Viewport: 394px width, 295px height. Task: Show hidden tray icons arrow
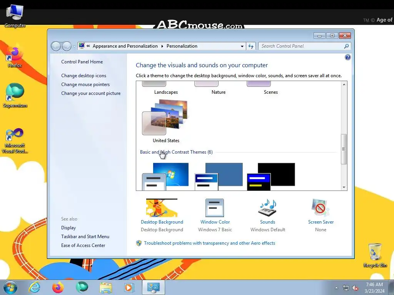tap(336, 288)
